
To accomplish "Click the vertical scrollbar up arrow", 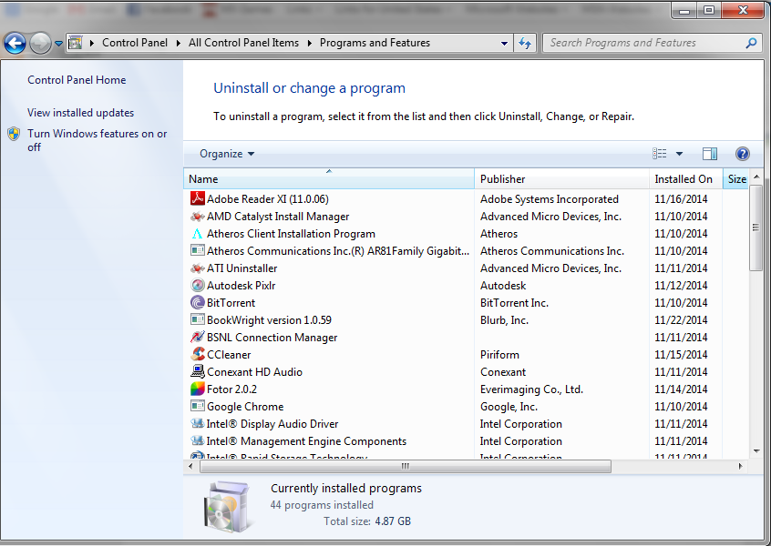I will coord(756,177).
